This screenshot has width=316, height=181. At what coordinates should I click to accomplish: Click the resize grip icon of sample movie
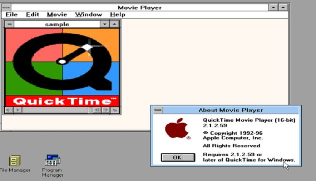115,110
